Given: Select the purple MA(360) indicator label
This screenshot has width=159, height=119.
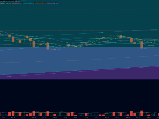Looking at the screenshot, I should coord(52,3).
